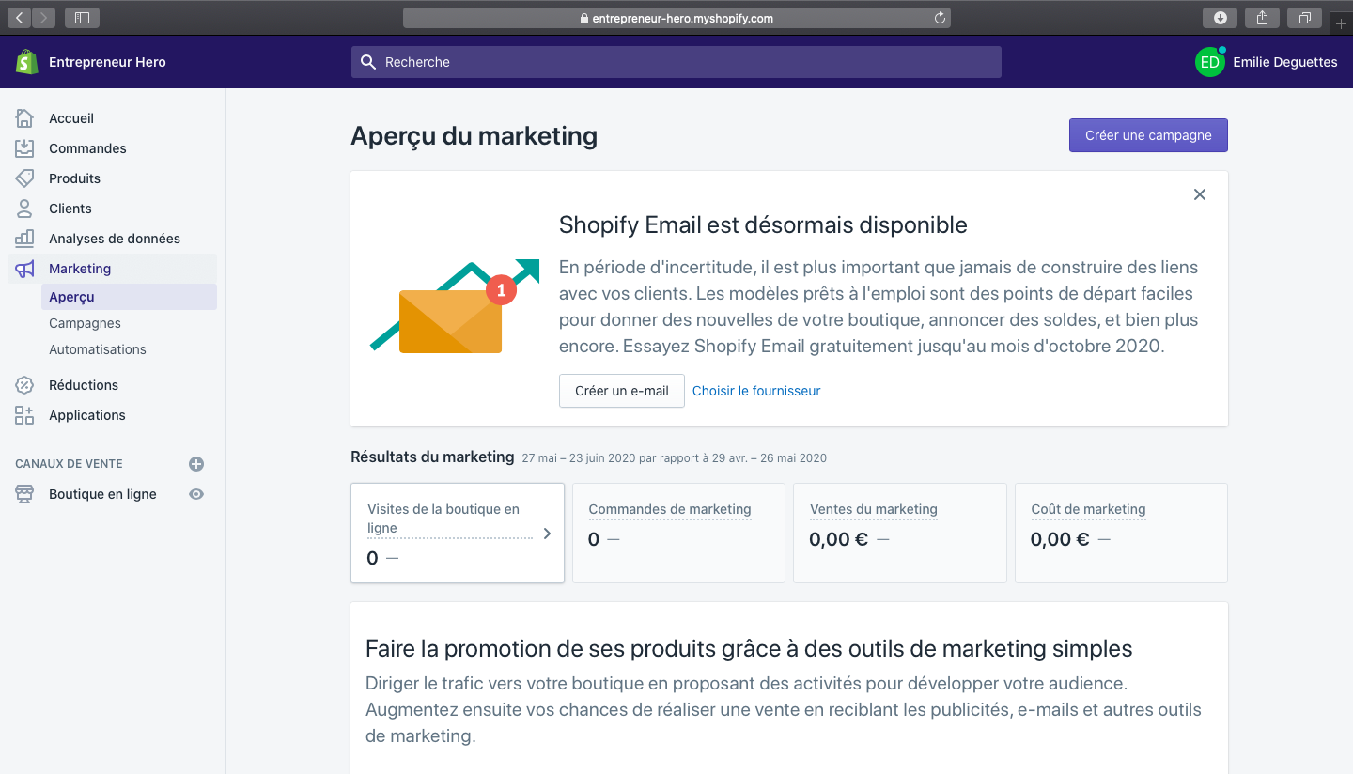This screenshot has width=1353, height=774.
Task: Click the Shopify logo icon
Action: coord(26,62)
